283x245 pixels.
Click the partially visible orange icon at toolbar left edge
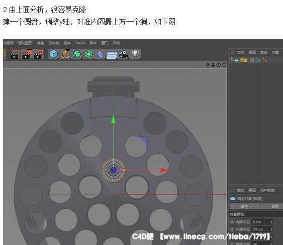(4, 54)
